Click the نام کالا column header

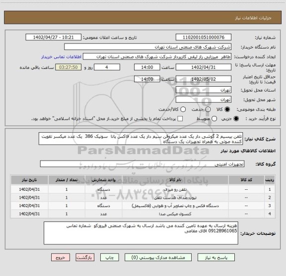coord(175,180)
